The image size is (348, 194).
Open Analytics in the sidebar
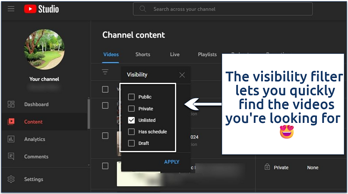34,139
